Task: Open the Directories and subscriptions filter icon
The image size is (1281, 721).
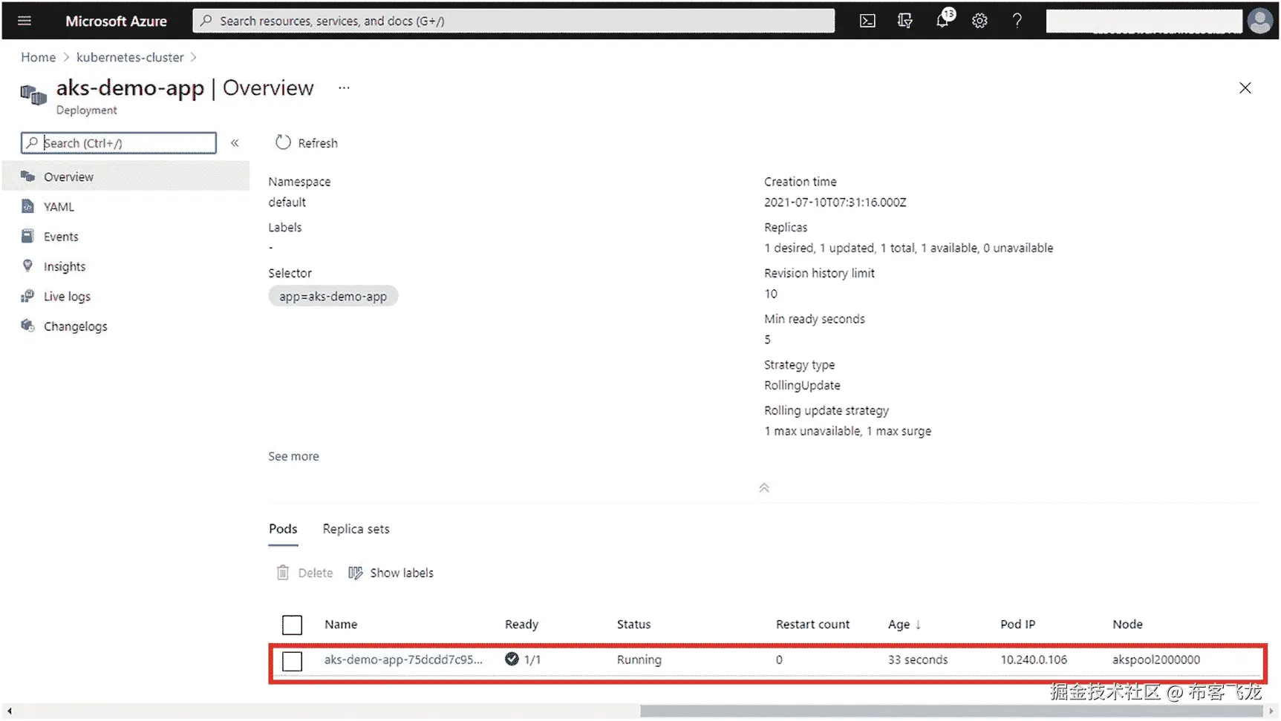Action: point(904,21)
